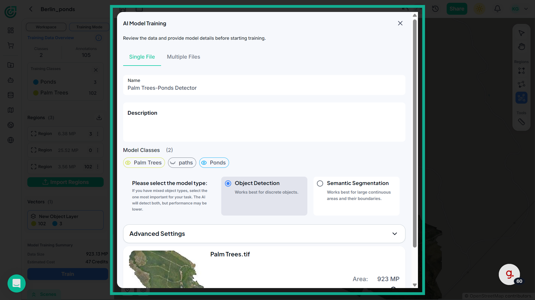The height and width of the screenshot is (300, 535).
Task: Close the AI Model Training dialog
Action: (x=400, y=23)
